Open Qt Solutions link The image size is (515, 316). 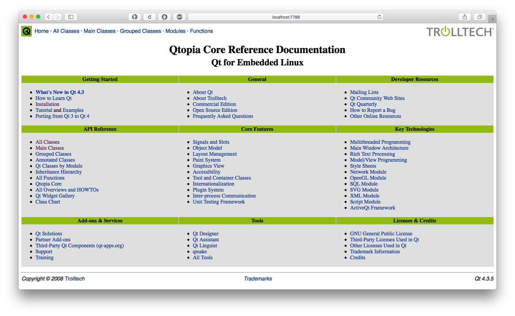tap(49, 234)
